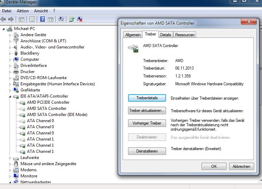This screenshot has width=262, height=189.
Task: Select AMD SATA Controller (IDE Mode)
Action: tap(57, 115)
